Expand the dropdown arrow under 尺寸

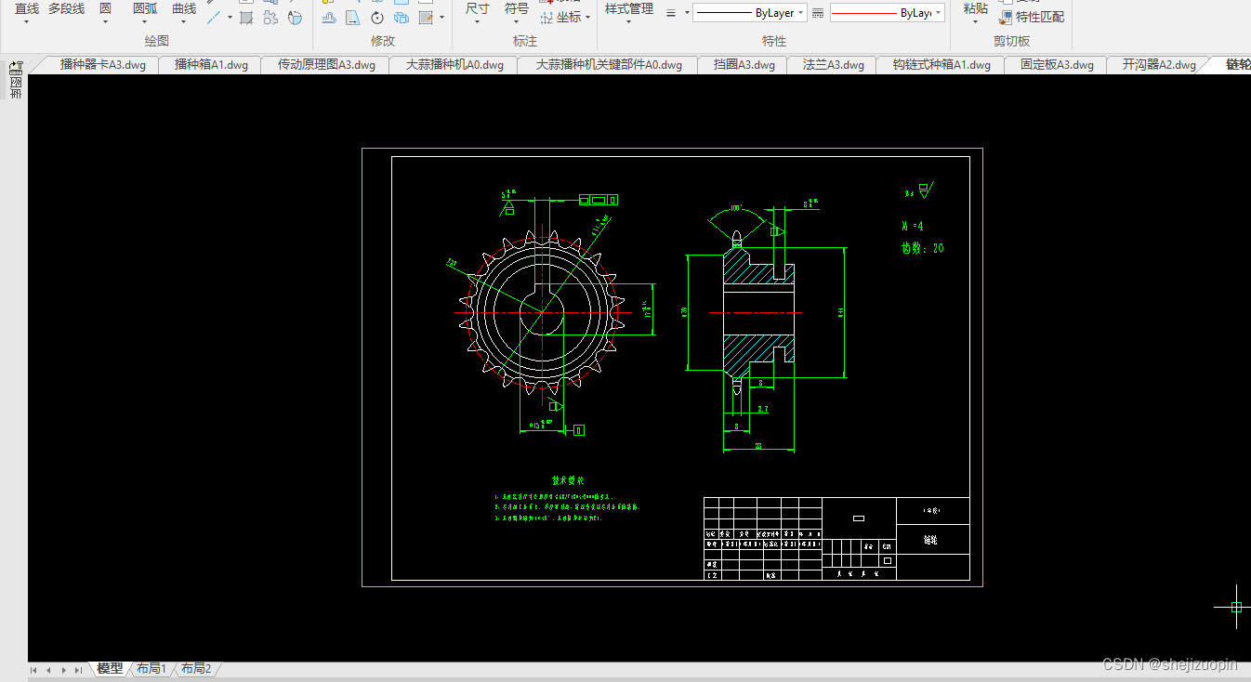[477, 22]
